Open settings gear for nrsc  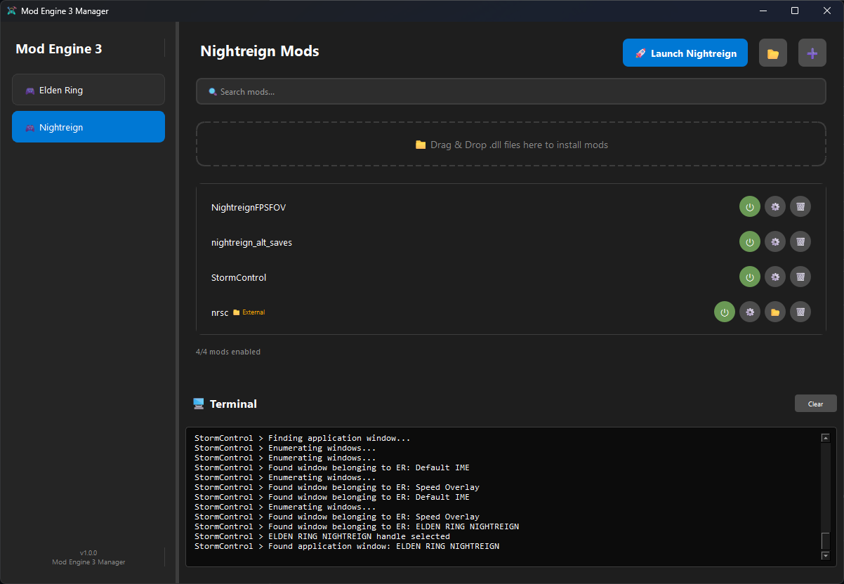point(750,312)
